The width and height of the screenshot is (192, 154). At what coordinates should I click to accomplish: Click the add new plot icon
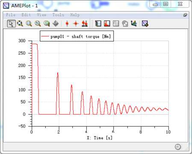145,24
